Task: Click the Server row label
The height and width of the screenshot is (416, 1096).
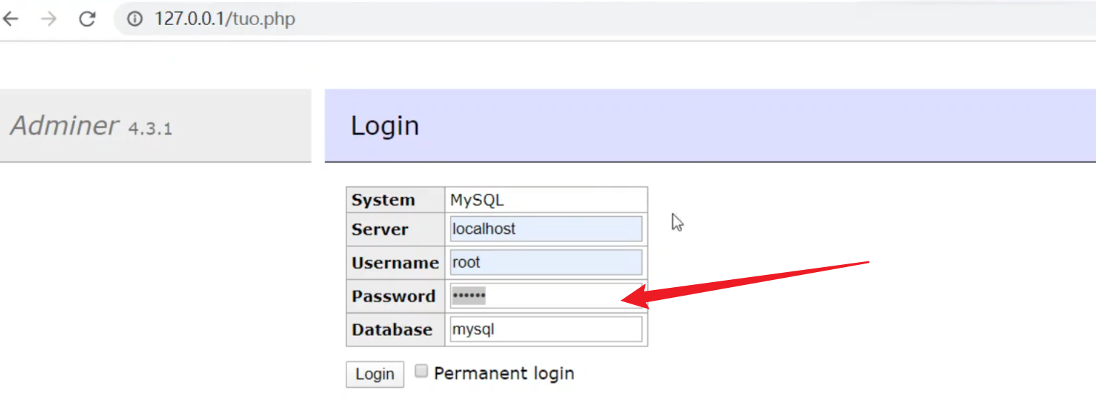Action: 379,230
